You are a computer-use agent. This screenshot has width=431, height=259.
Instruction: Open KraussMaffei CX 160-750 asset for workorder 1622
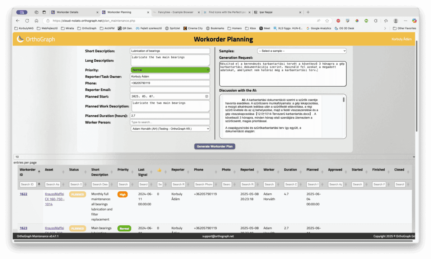pos(55,199)
